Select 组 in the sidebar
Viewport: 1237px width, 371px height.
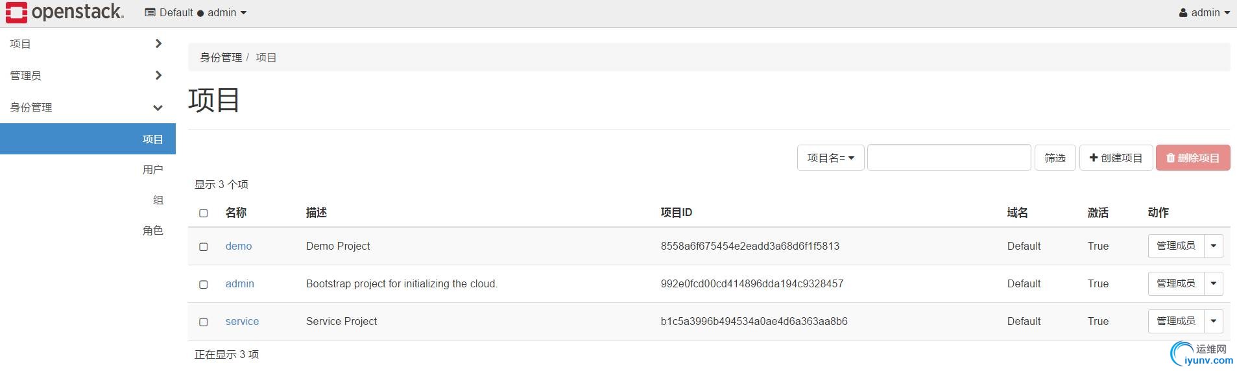coord(158,200)
